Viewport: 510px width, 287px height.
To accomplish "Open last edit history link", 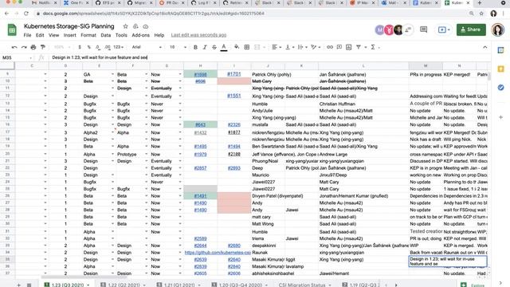I will [198, 35].
